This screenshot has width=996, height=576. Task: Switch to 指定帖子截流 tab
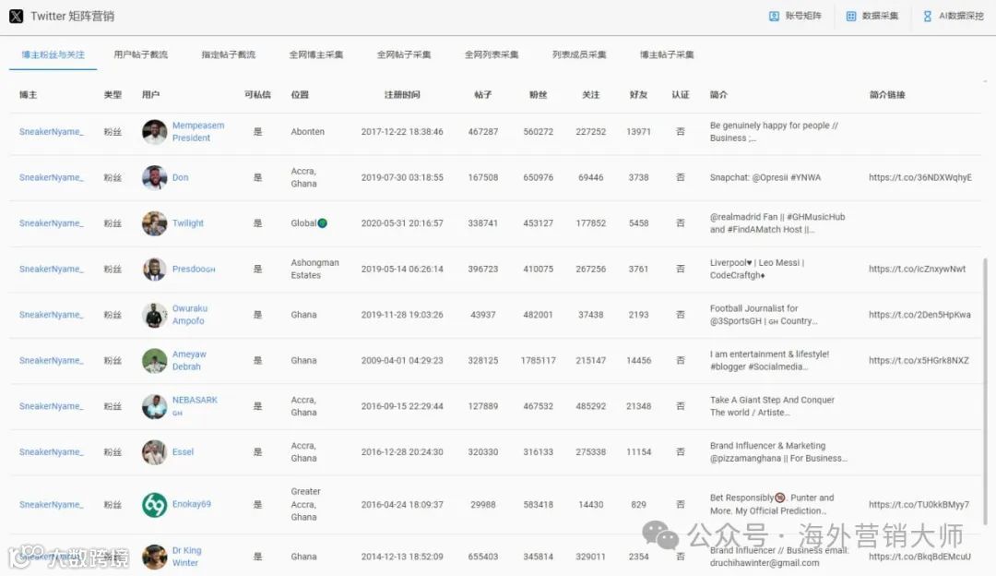click(228, 54)
